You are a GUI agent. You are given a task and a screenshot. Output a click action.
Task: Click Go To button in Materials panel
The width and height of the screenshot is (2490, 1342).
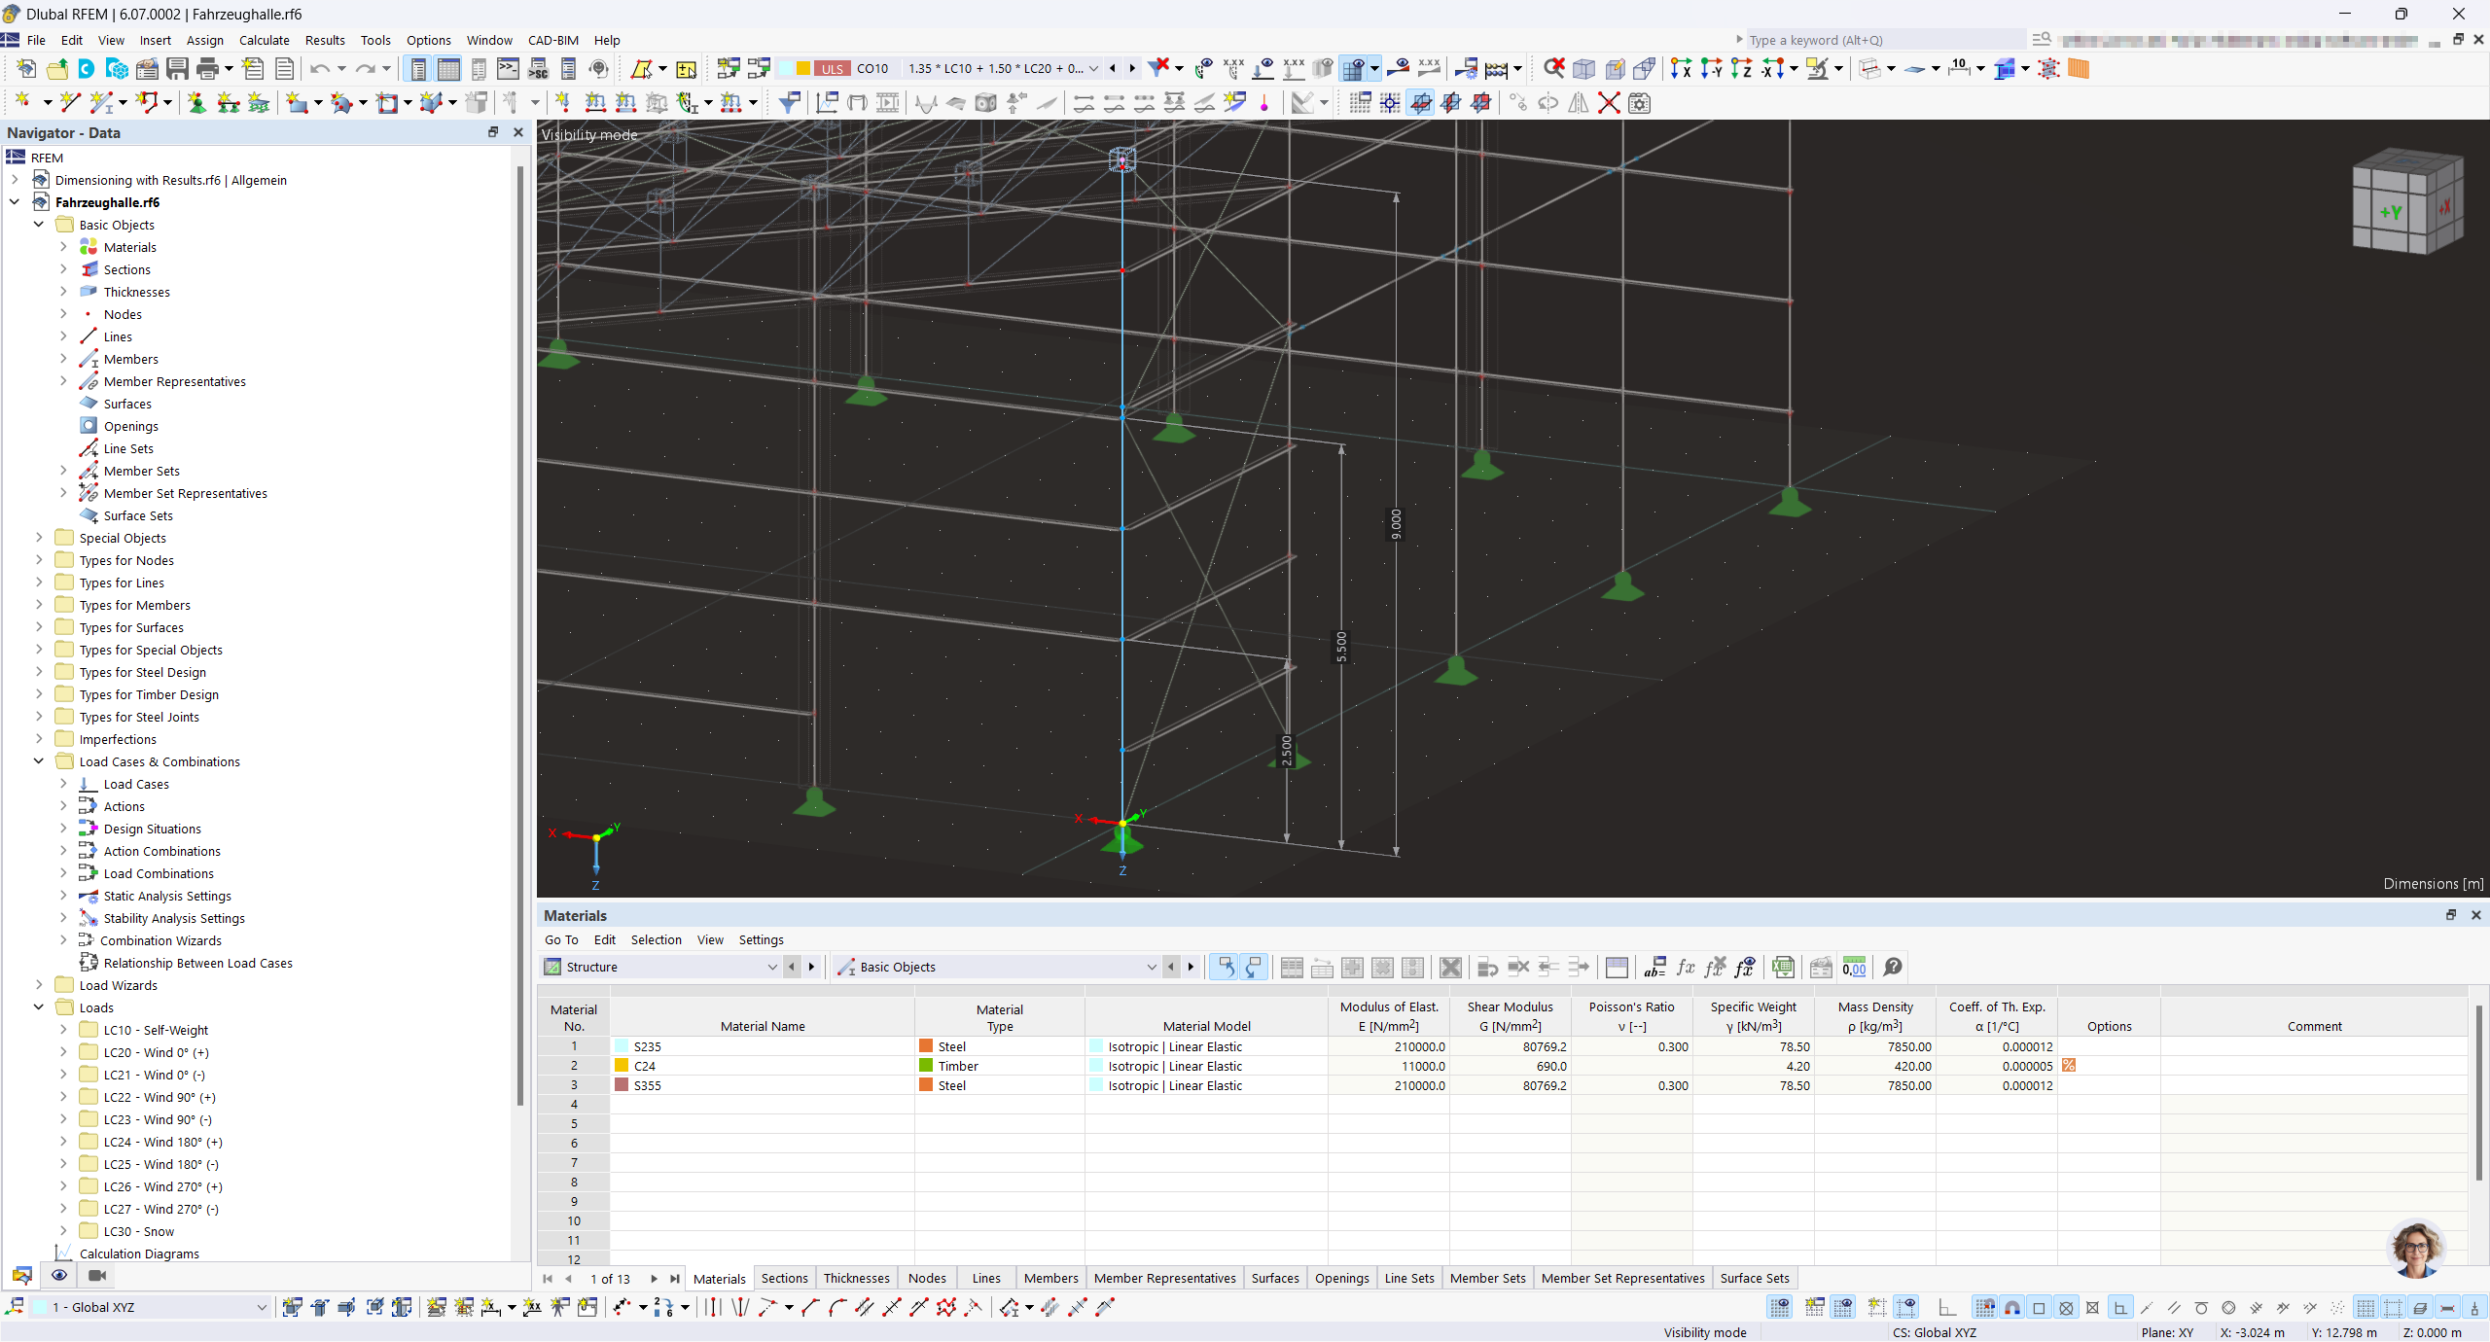click(560, 938)
